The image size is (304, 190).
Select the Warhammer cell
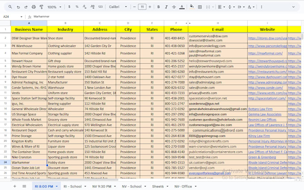pos(29,162)
